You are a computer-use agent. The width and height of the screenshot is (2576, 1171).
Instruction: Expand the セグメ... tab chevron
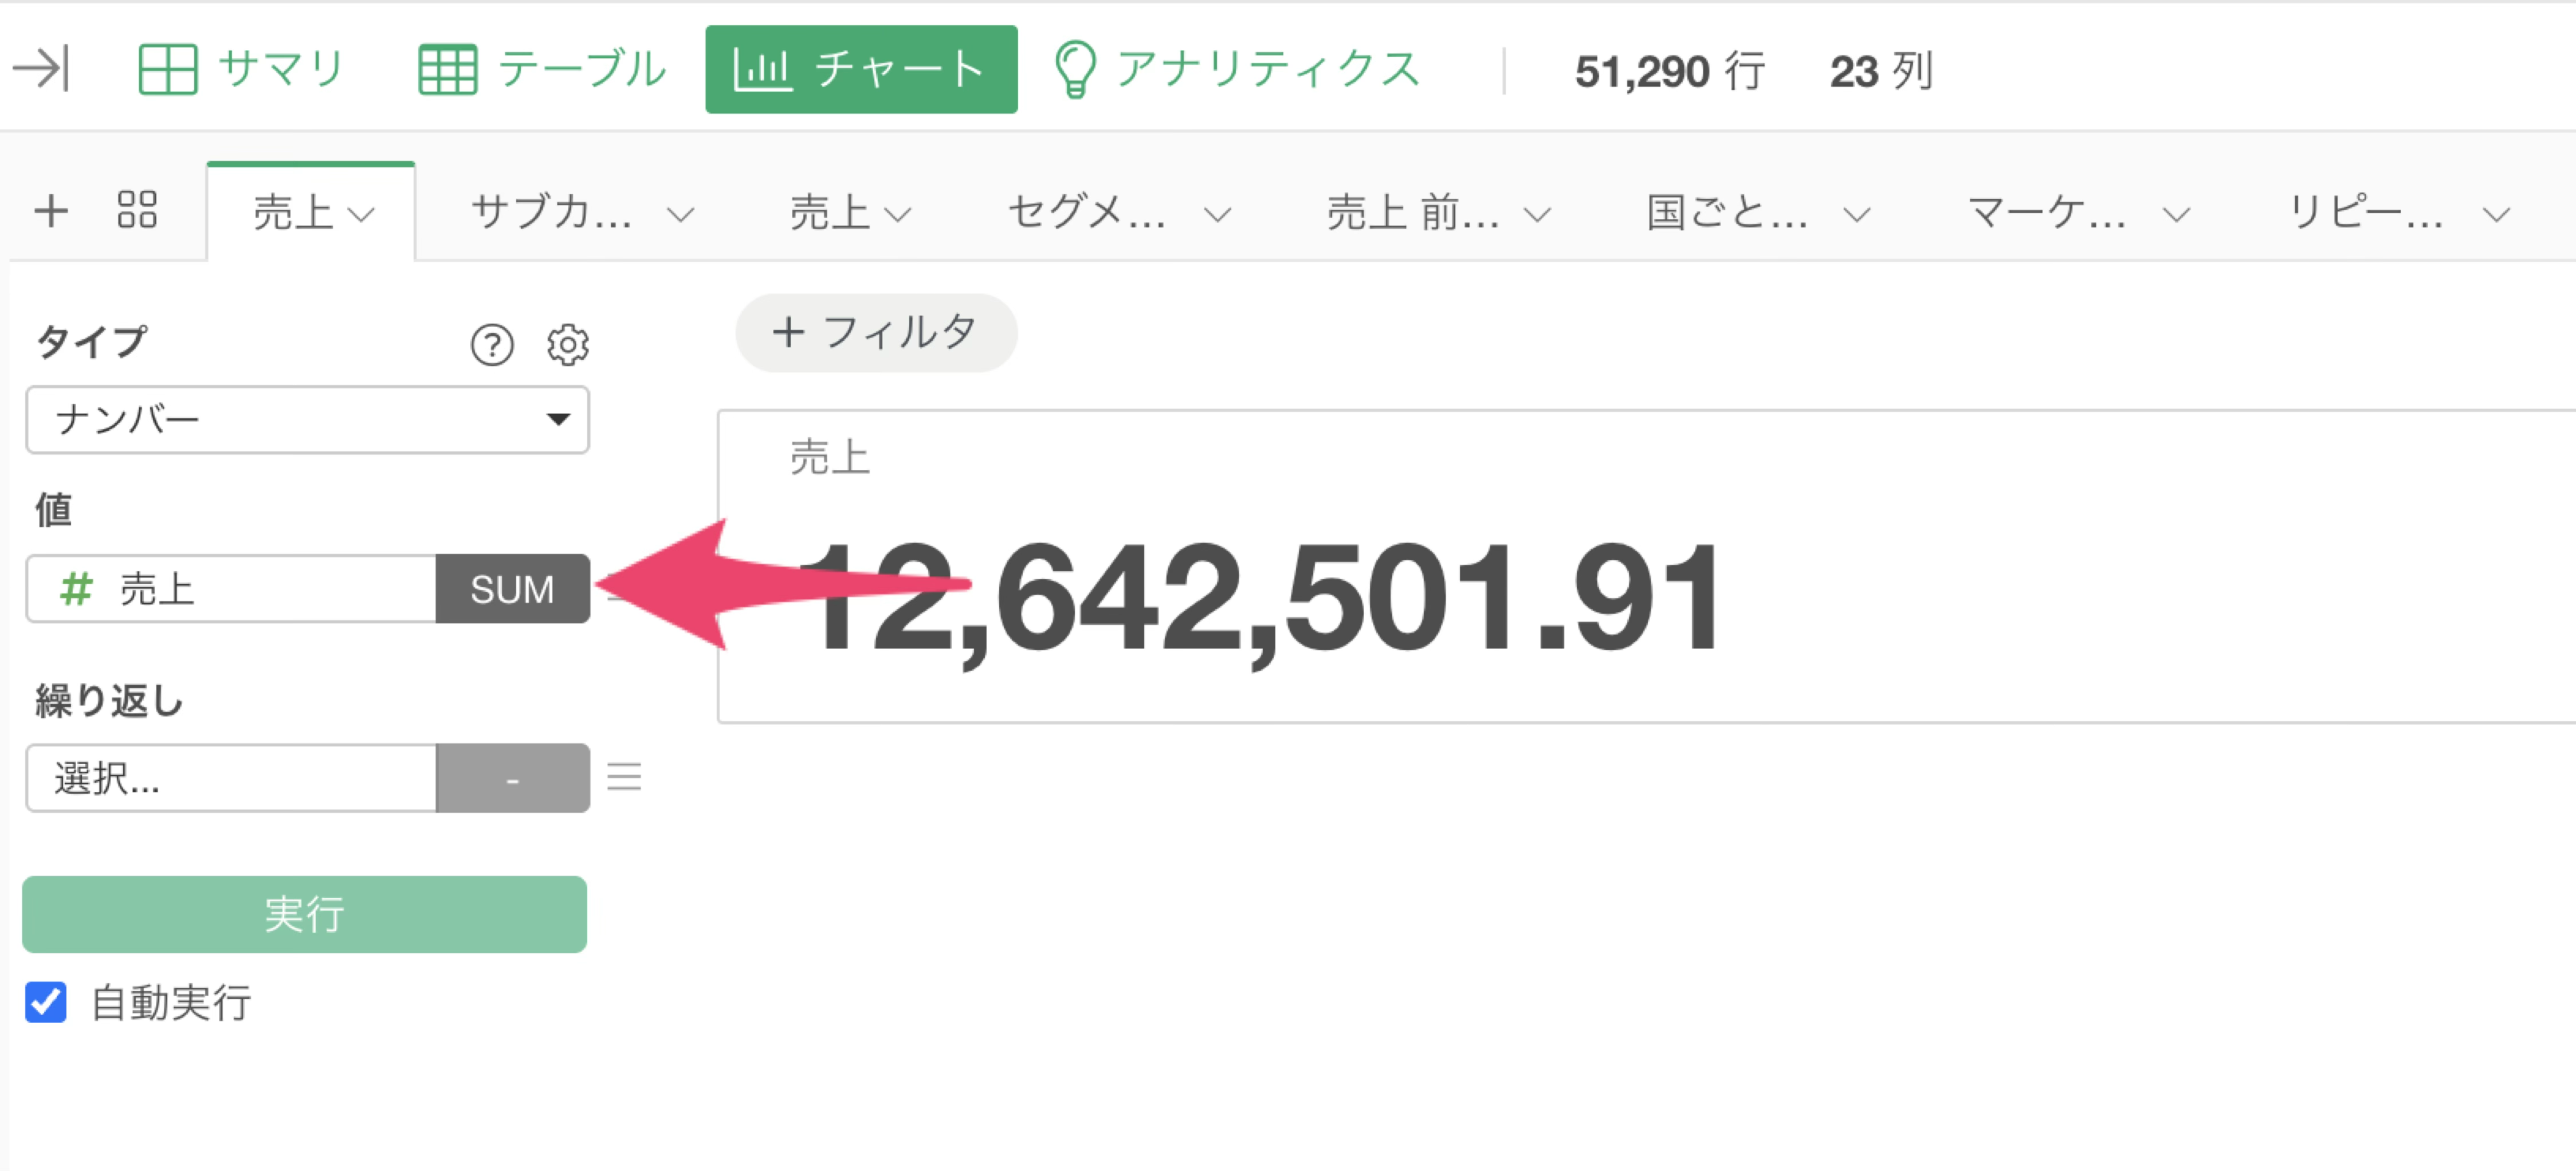click(1217, 214)
